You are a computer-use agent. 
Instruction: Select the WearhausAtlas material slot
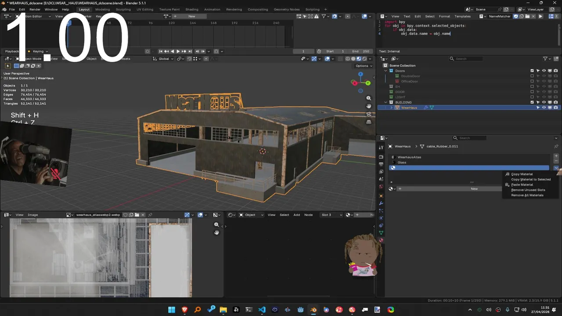tap(469, 157)
